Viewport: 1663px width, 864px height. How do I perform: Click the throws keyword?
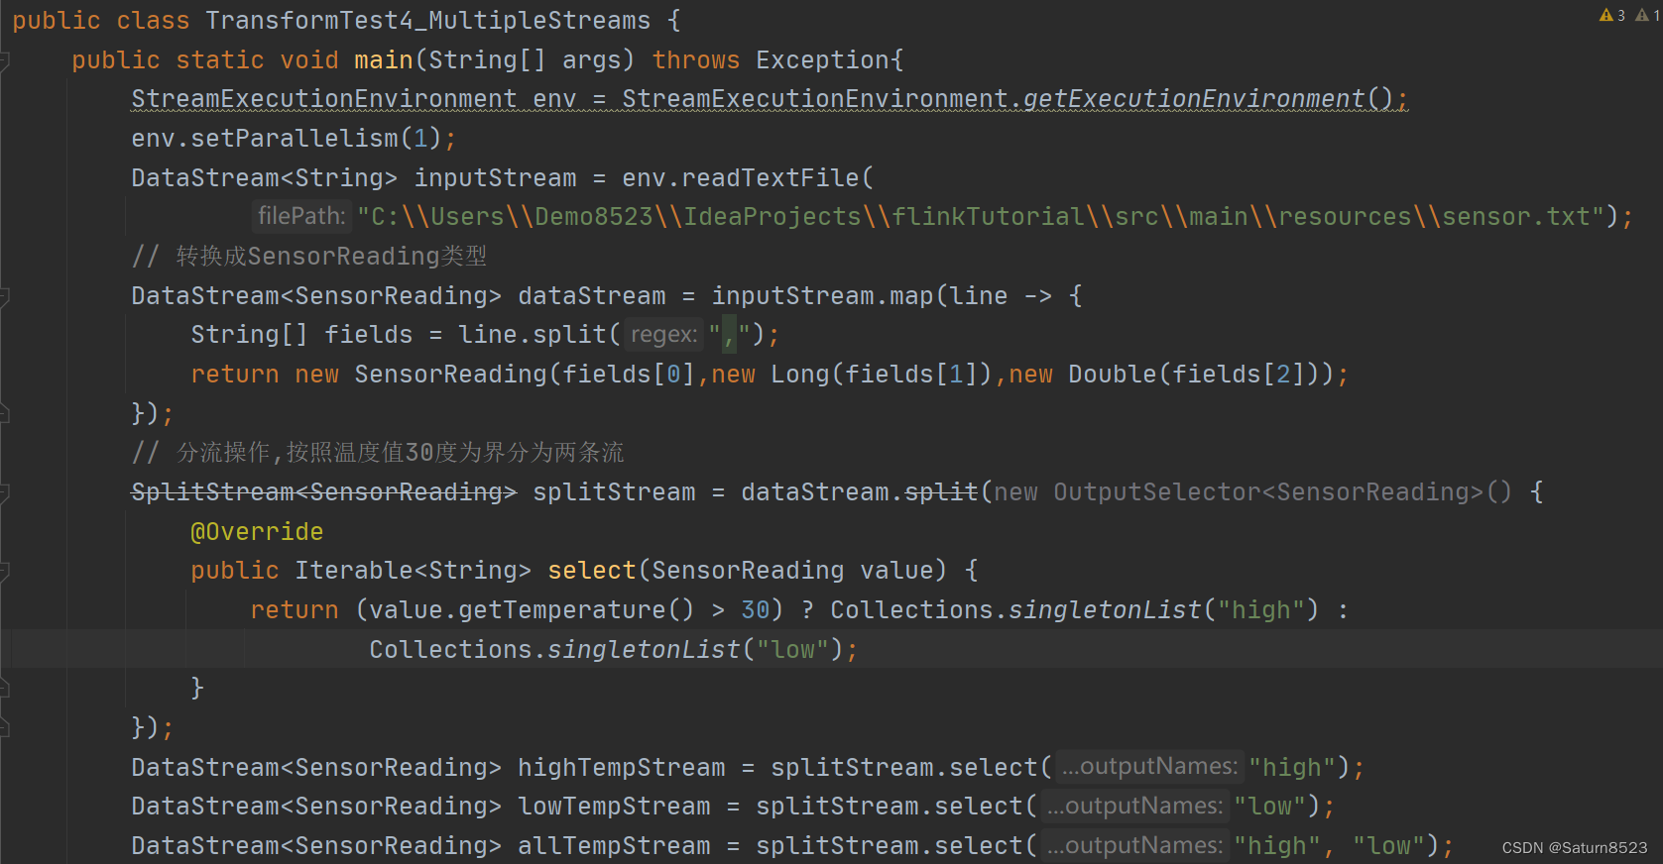coord(696,60)
